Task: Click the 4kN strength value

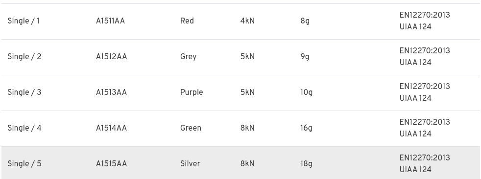Action: tap(247, 21)
